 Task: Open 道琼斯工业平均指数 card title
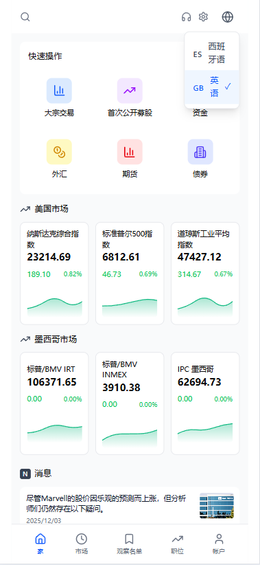(204, 239)
